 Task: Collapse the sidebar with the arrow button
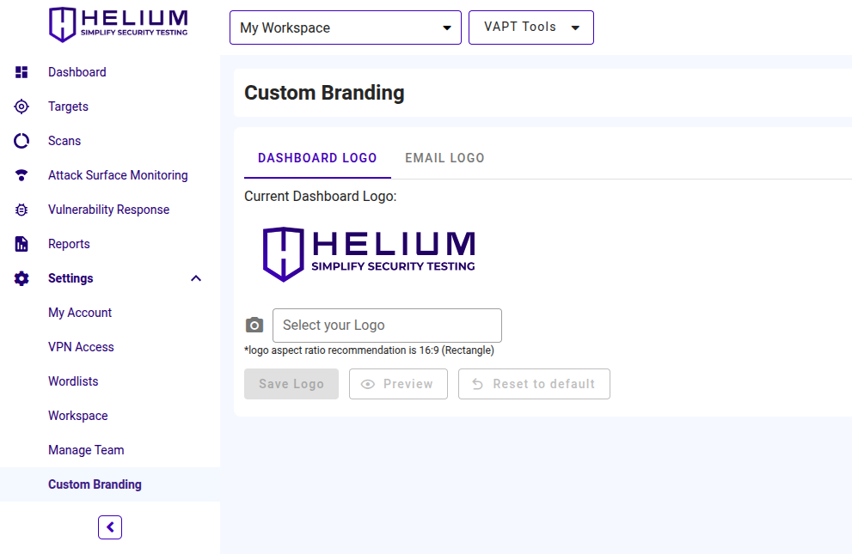pyautogui.click(x=109, y=527)
